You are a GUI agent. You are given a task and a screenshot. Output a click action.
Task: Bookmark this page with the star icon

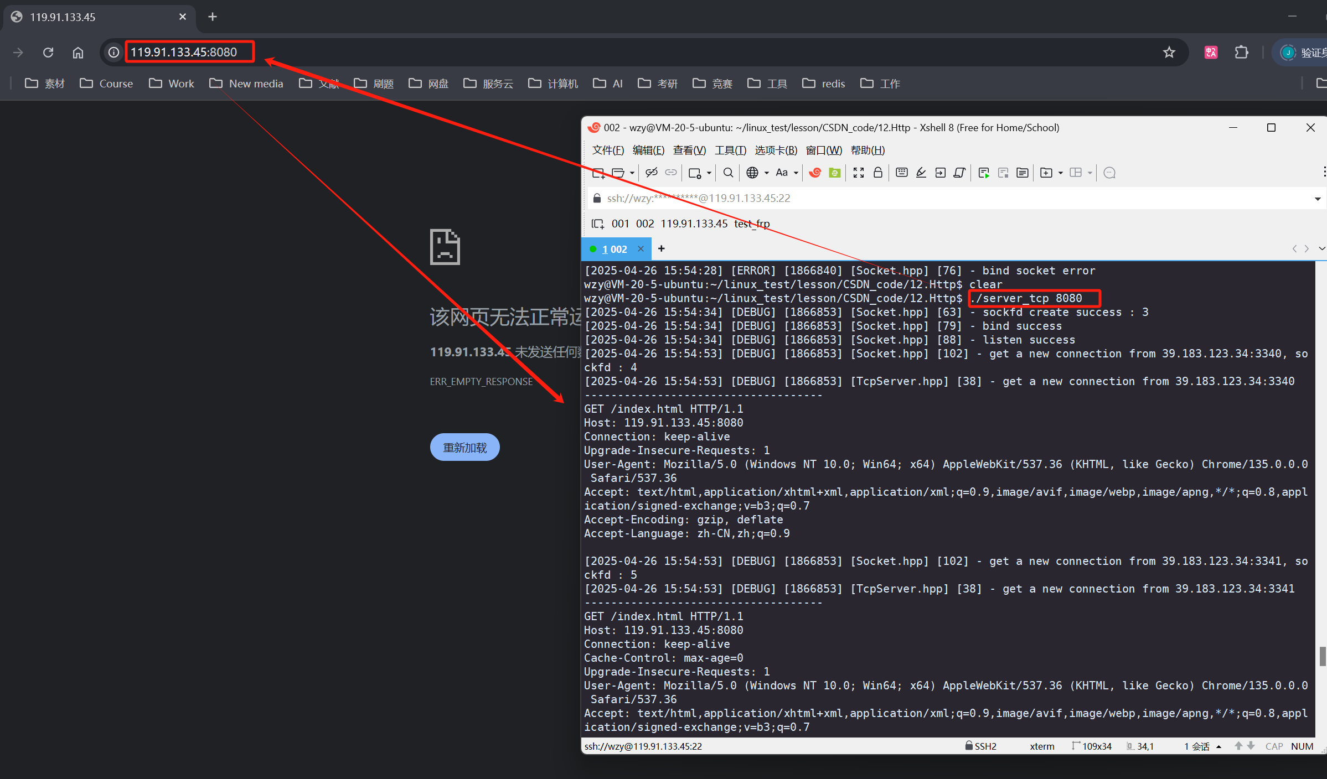(x=1169, y=52)
